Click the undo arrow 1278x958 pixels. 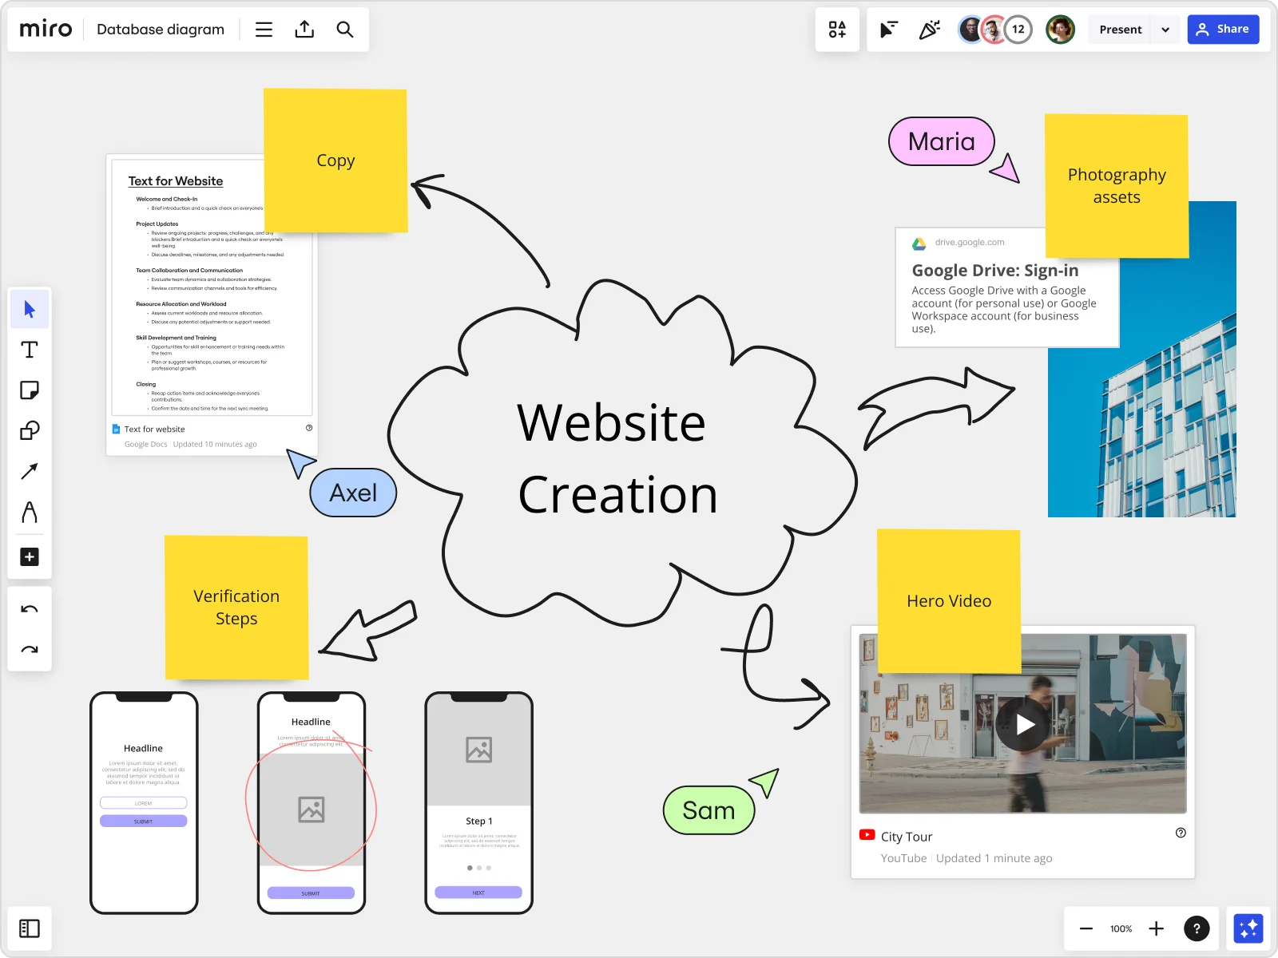[x=30, y=610]
